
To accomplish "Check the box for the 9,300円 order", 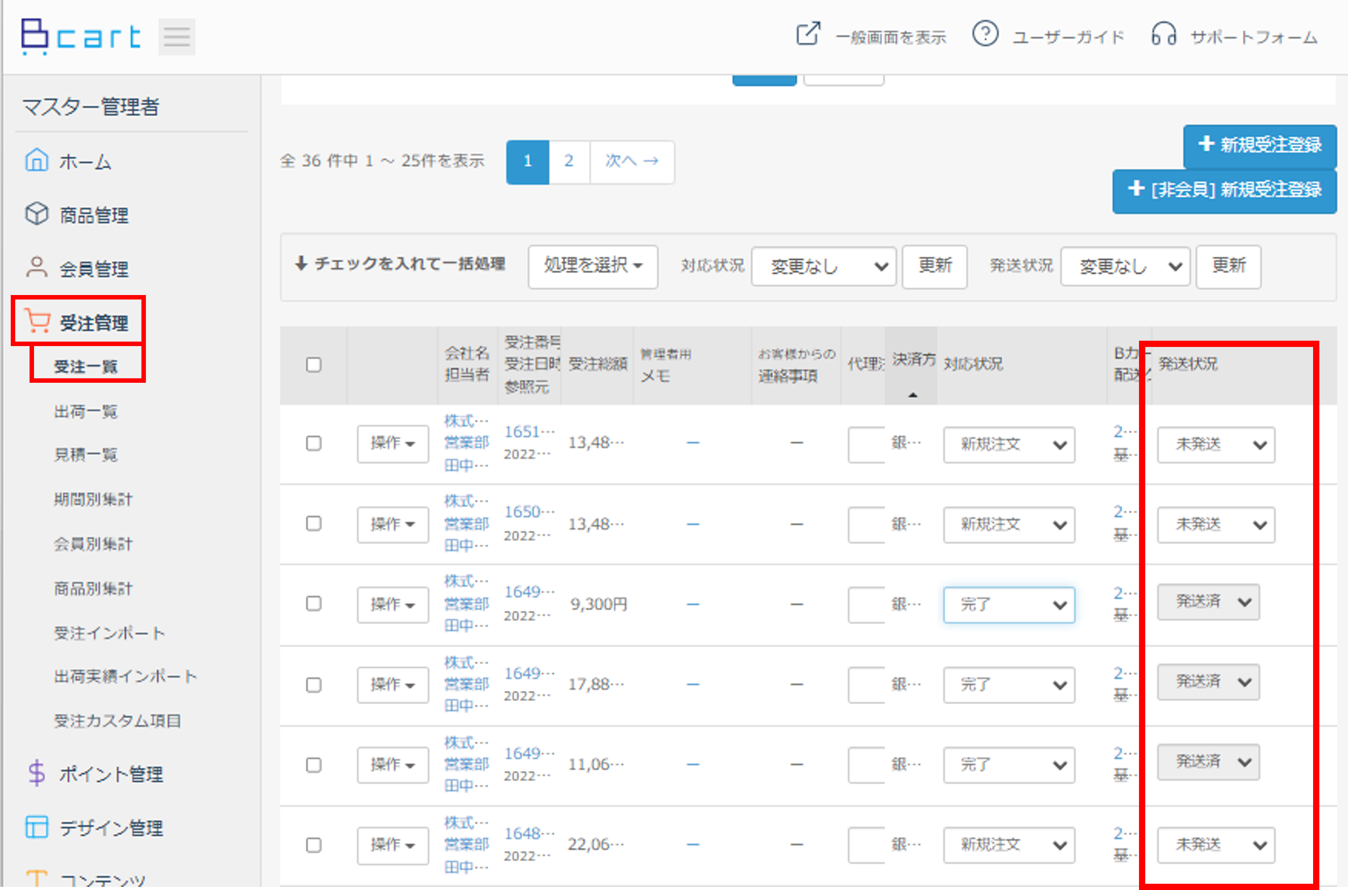I will [314, 603].
